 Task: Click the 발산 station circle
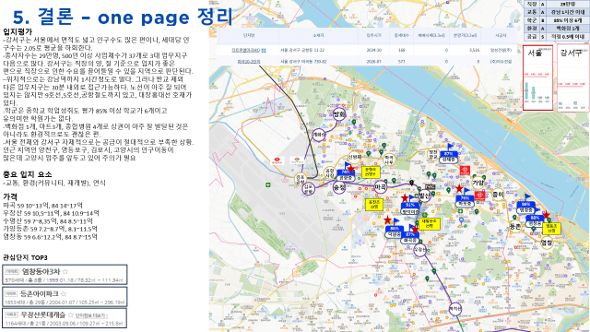[424, 196]
